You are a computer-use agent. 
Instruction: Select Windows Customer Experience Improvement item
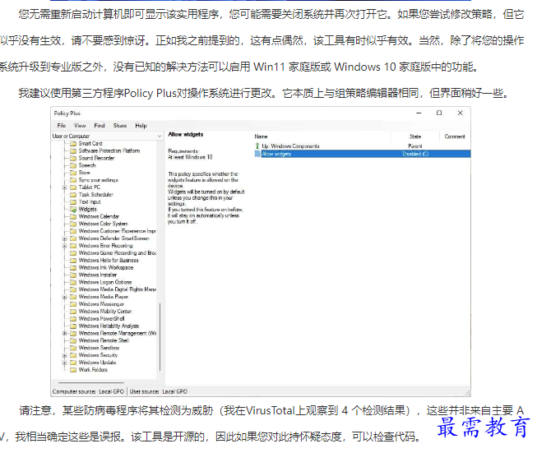tap(117, 231)
